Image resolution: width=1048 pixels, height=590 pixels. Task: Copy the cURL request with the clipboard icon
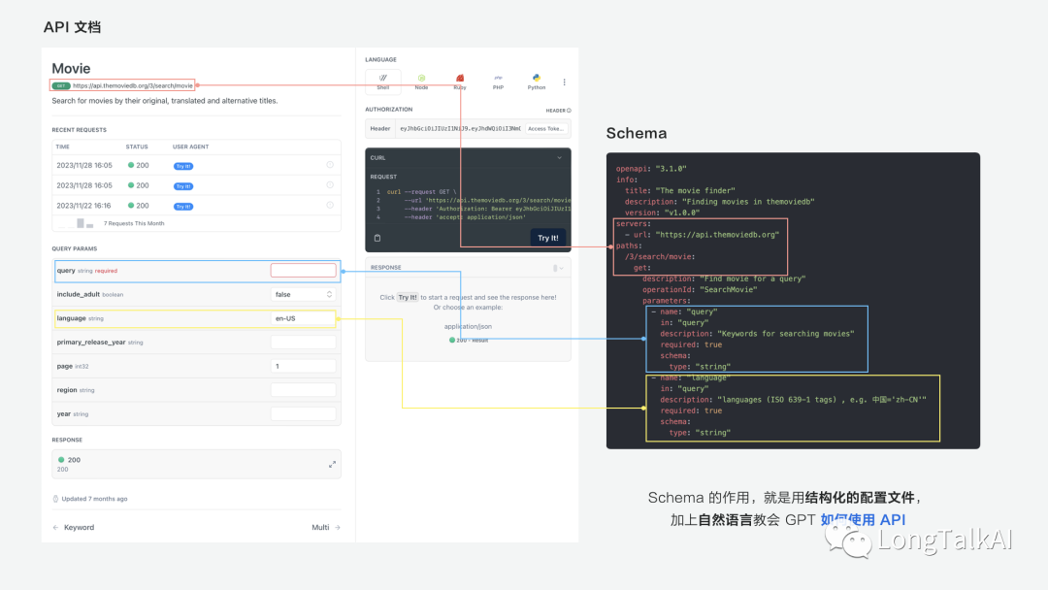(x=377, y=238)
